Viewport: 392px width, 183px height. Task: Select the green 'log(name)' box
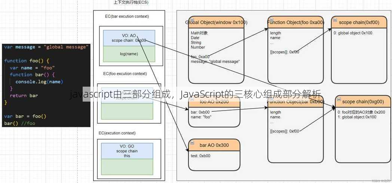click(129, 54)
